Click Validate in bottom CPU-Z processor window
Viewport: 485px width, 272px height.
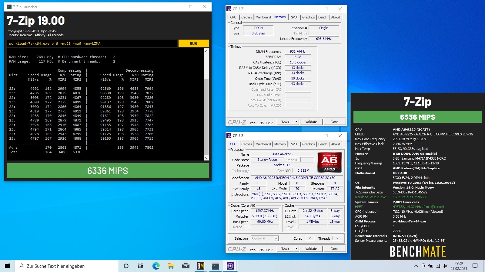(311, 249)
